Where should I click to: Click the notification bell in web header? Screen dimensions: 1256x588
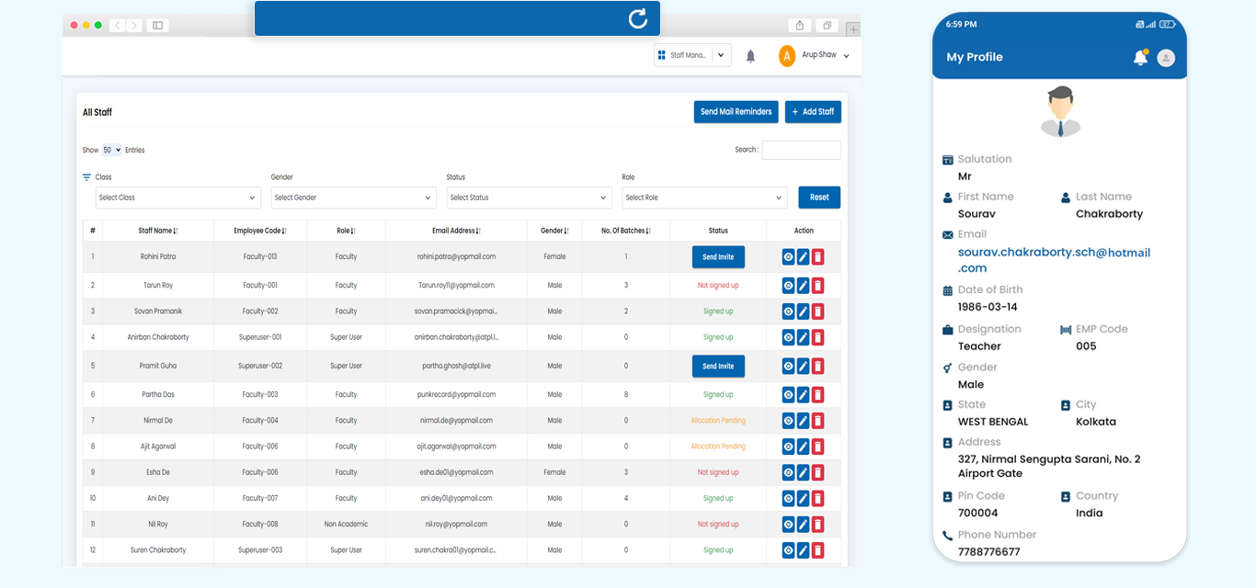pyautogui.click(x=750, y=56)
